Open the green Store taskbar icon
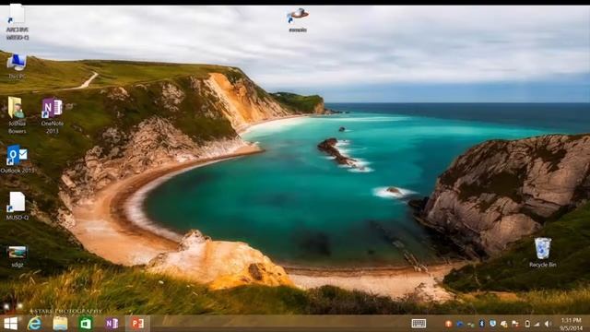The image size is (590, 332). pos(86,324)
